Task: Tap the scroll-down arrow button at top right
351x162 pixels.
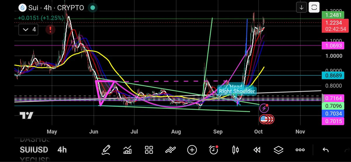Action: 301,7
